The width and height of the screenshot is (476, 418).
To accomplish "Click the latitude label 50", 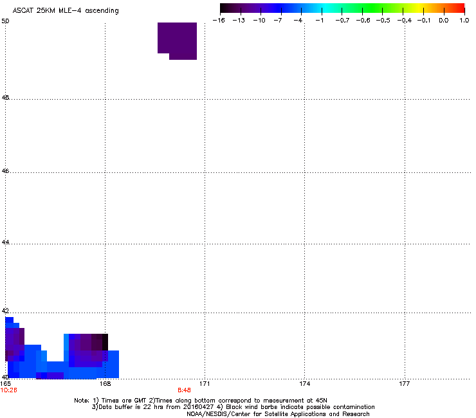I will point(5,21).
